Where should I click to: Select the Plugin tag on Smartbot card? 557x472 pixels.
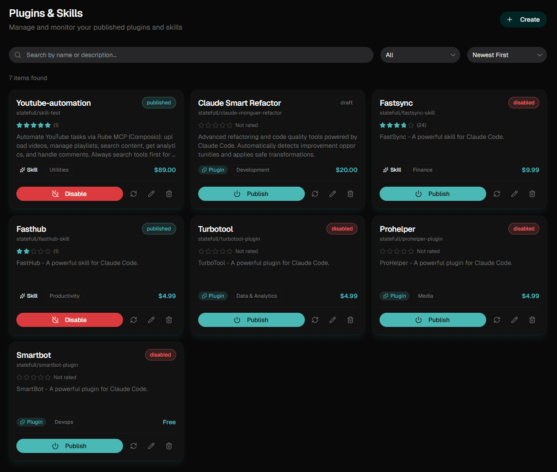point(31,422)
